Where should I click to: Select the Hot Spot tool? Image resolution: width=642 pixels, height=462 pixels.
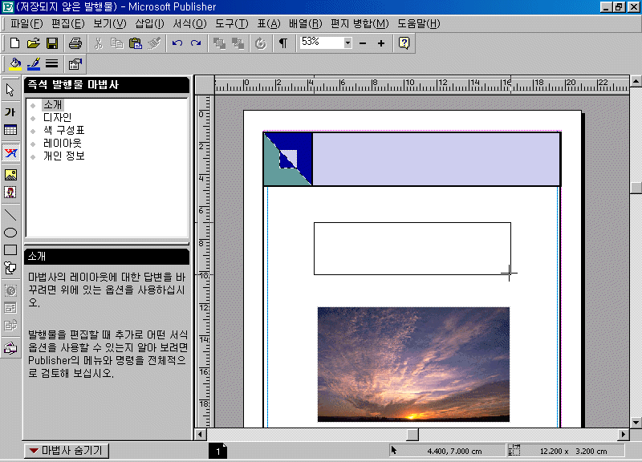click(10, 290)
